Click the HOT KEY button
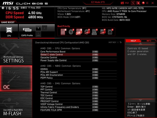 pos(112,42)
